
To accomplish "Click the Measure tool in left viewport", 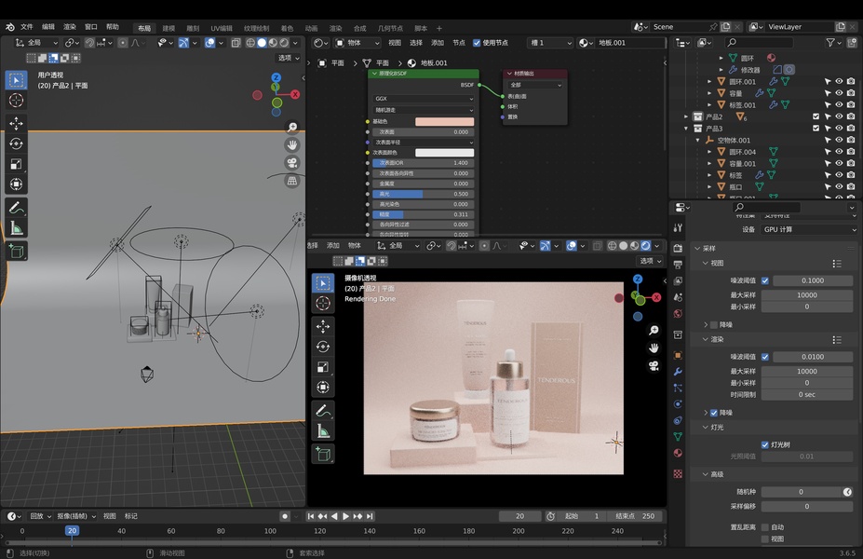I will 16,228.
